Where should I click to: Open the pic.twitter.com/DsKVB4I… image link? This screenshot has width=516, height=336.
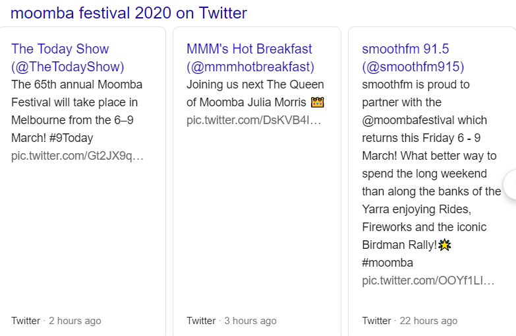[254, 120]
